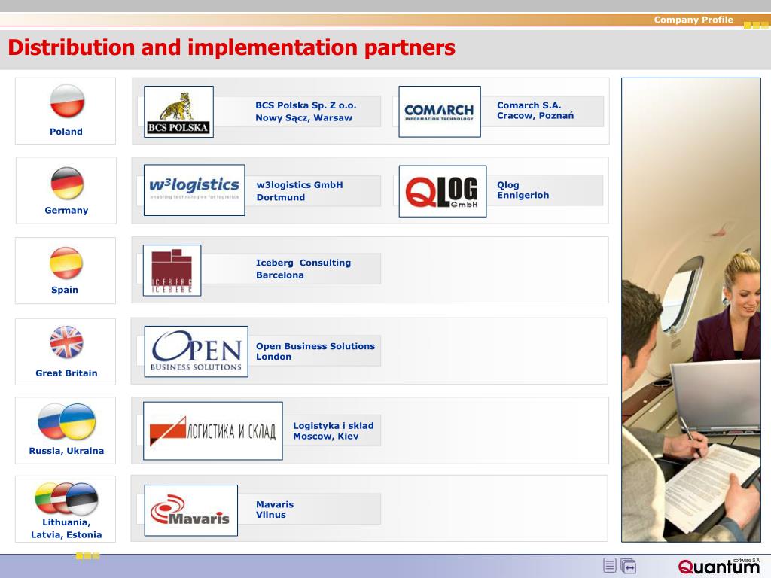The width and height of the screenshot is (771, 578).
Task: Click 'w3logistics GmbH' text
Action: click(300, 185)
